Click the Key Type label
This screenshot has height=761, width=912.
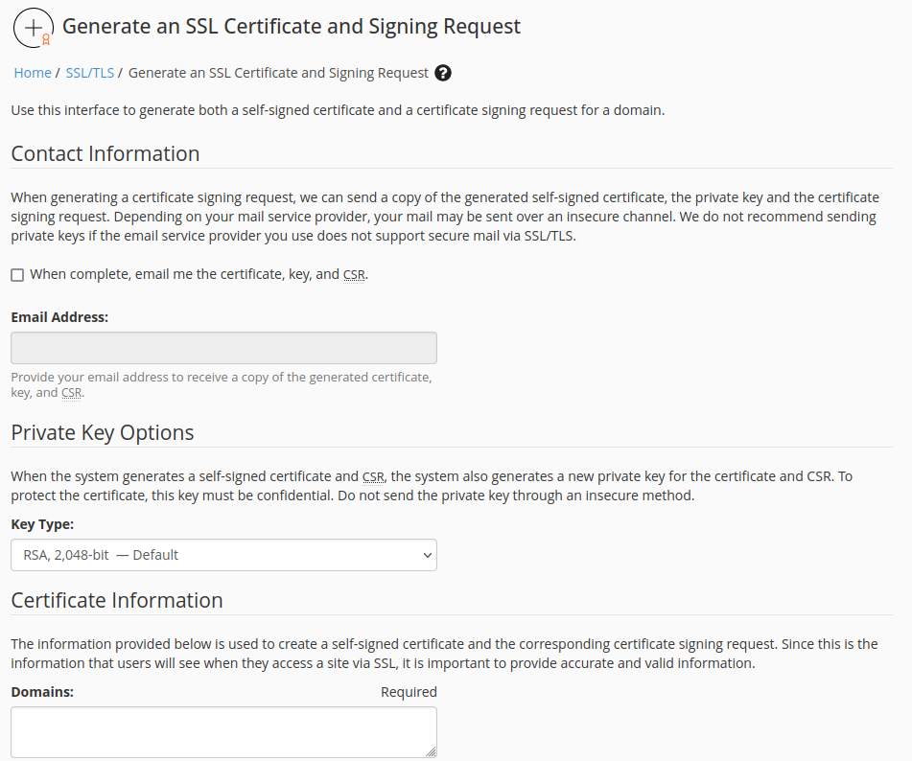coord(42,524)
